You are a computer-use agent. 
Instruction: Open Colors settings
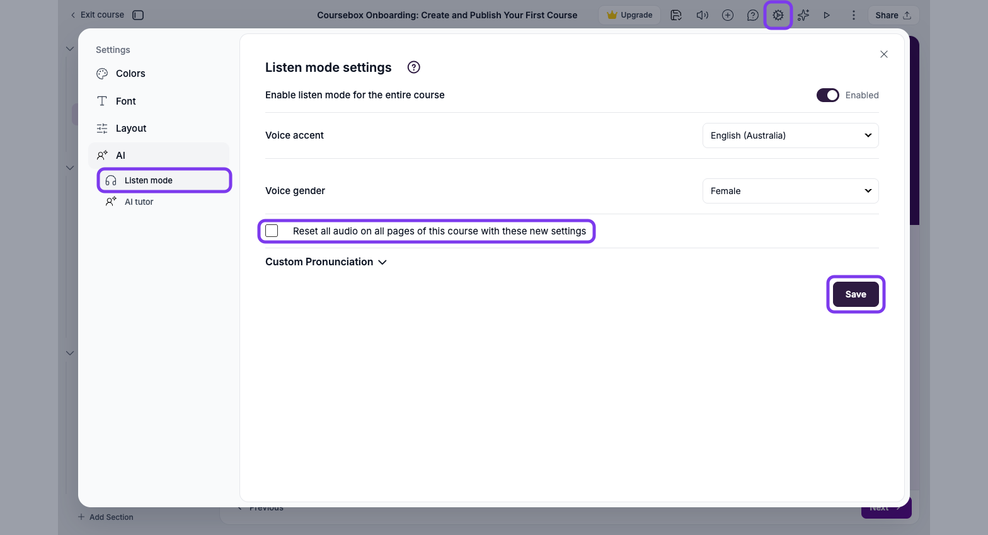click(x=159, y=74)
